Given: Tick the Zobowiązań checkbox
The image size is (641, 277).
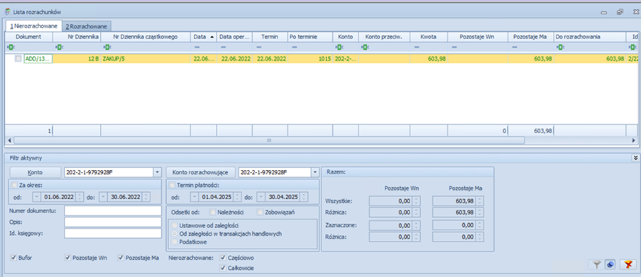Looking at the screenshot, I should [260, 212].
